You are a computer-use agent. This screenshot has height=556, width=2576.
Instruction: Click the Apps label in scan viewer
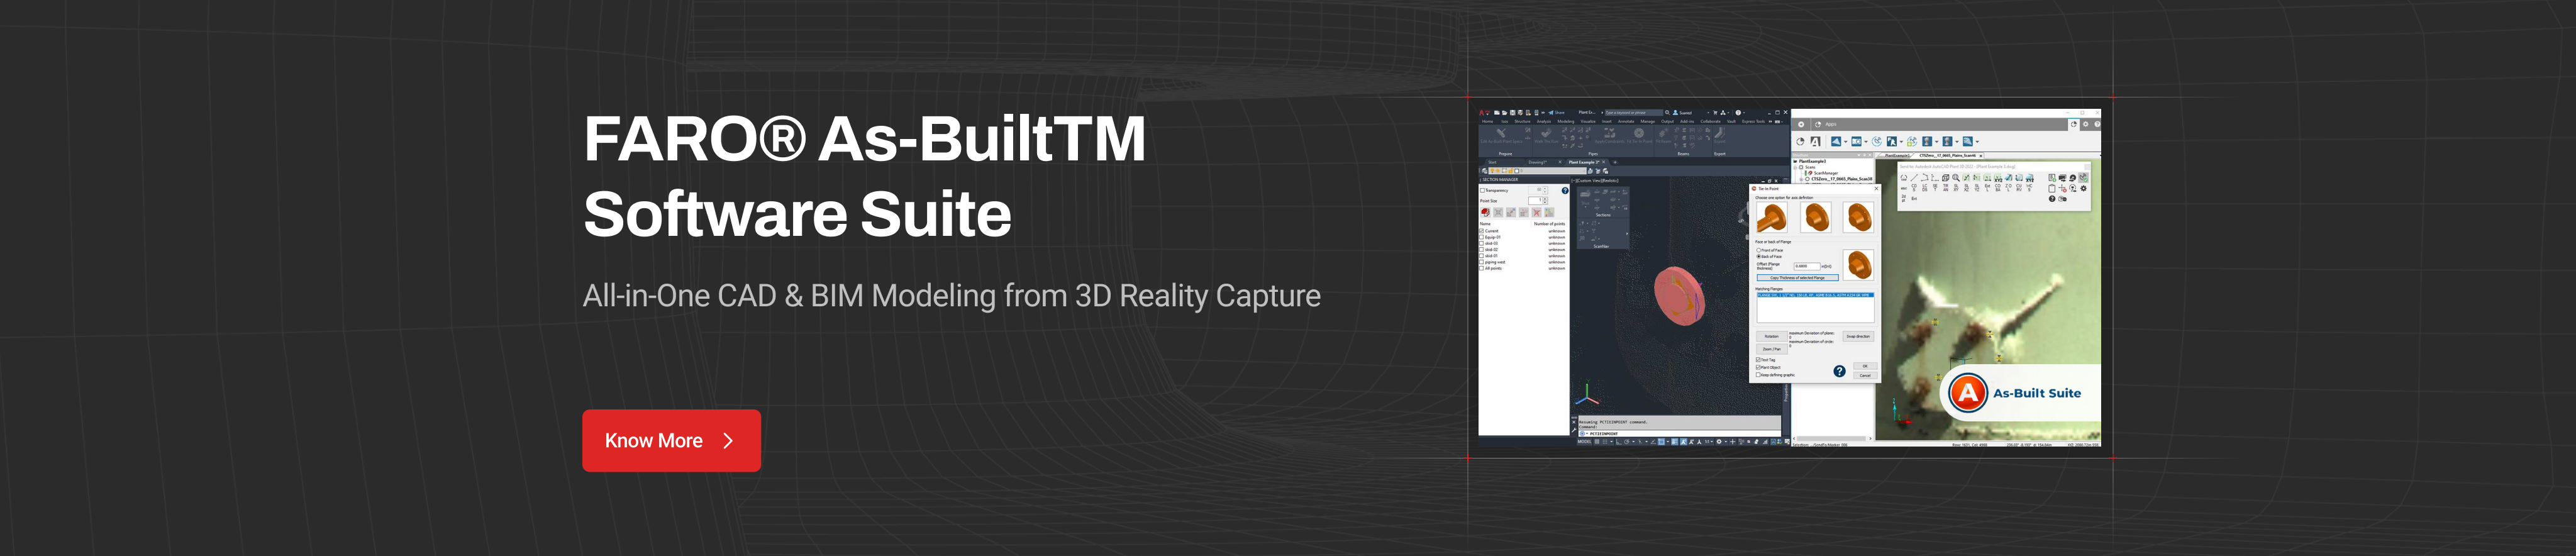tap(1831, 124)
